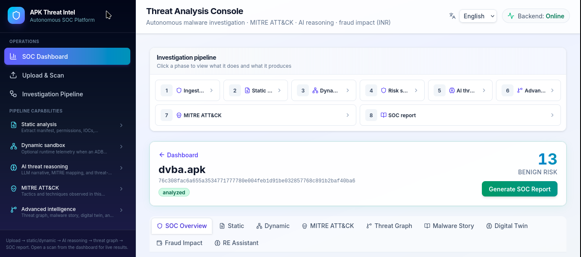Click the phase number 3 badge

click(x=303, y=90)
